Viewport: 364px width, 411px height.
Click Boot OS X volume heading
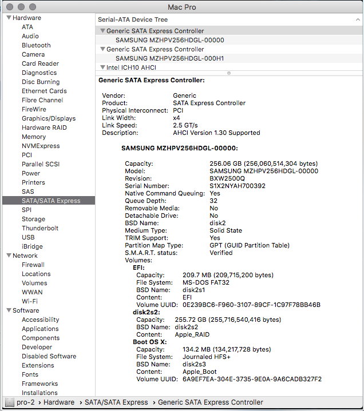tap(149, 342)
